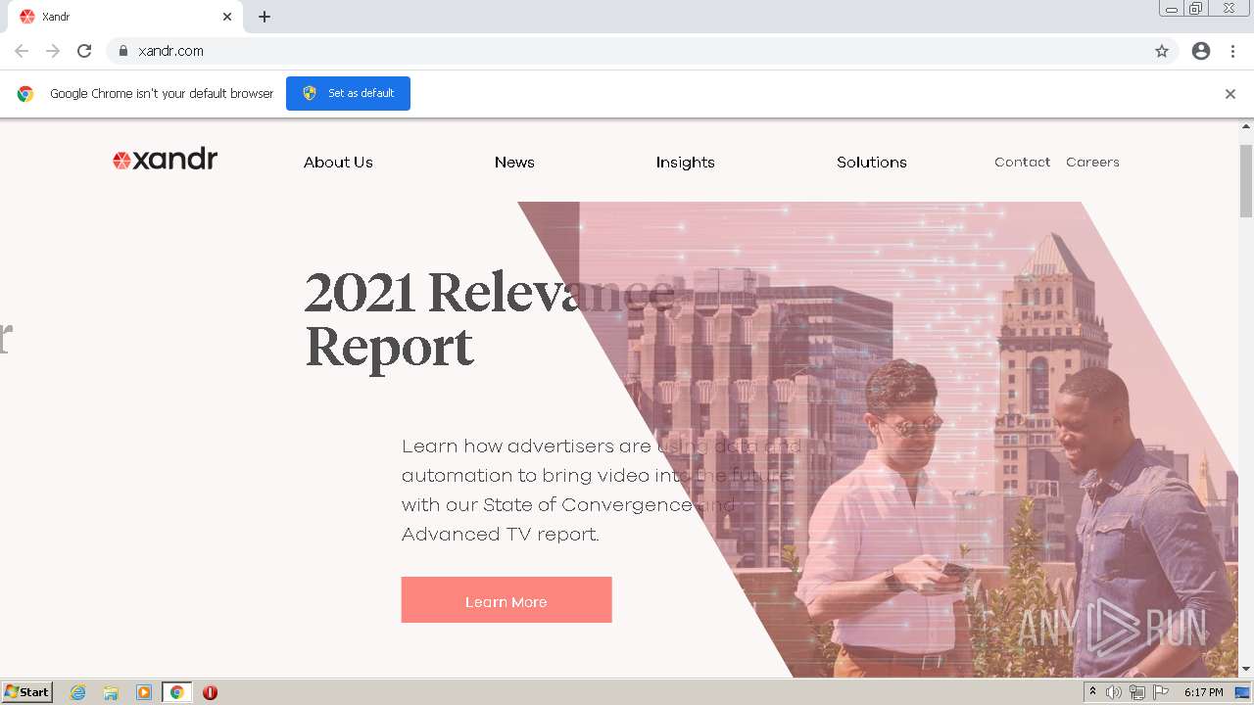Open the Solutions menu item

(872, 163)
